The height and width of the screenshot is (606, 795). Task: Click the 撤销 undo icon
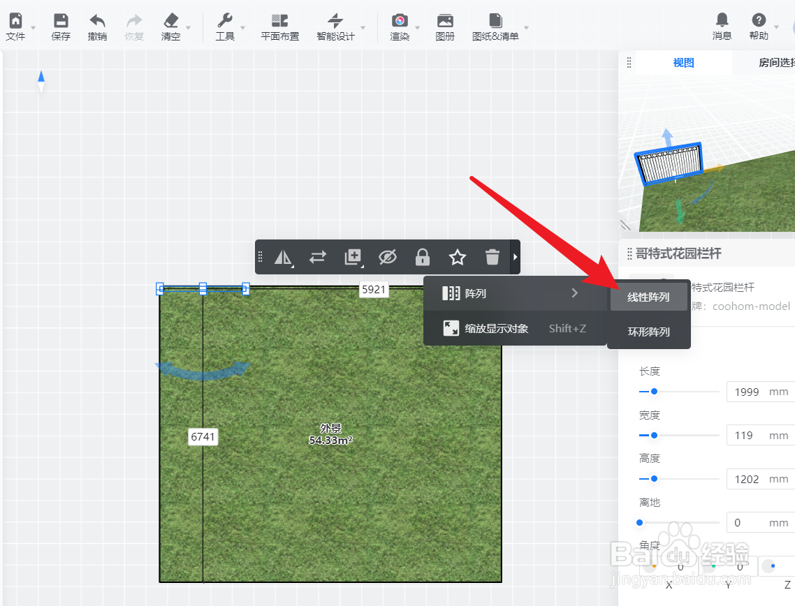coord(97,20)
